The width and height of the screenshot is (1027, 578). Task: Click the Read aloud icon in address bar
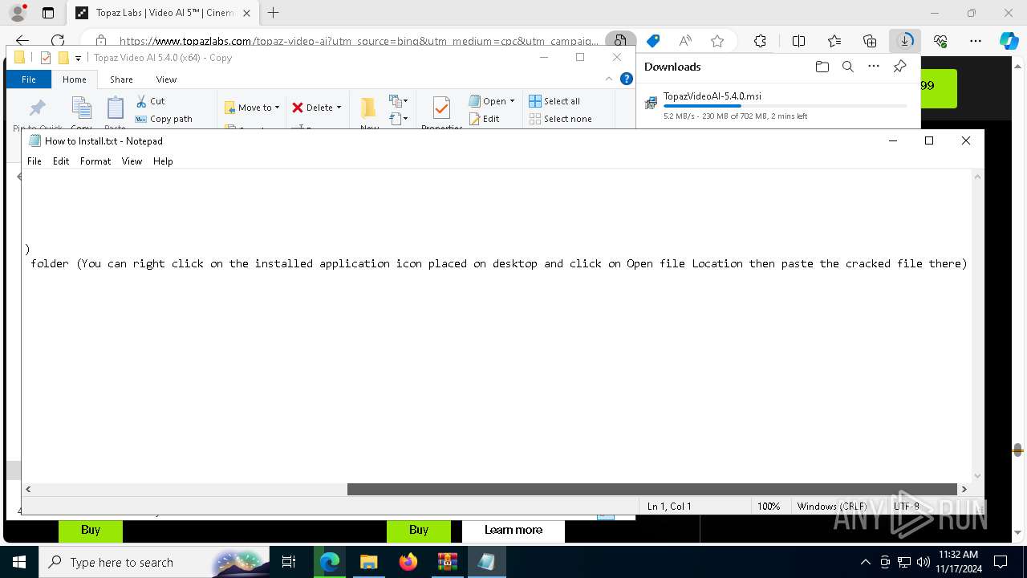[x=684, y=41]
